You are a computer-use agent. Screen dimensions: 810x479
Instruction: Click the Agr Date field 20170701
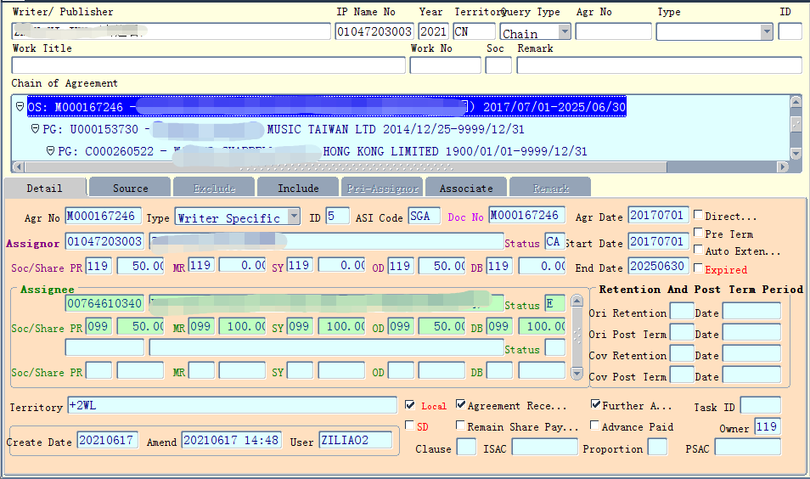click(x=658, y=215)
